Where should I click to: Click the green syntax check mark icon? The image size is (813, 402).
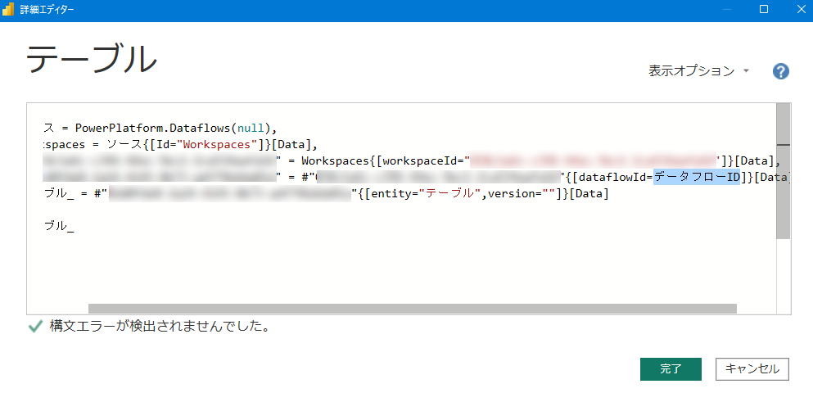pyautogui.click(x=35, y=327)
